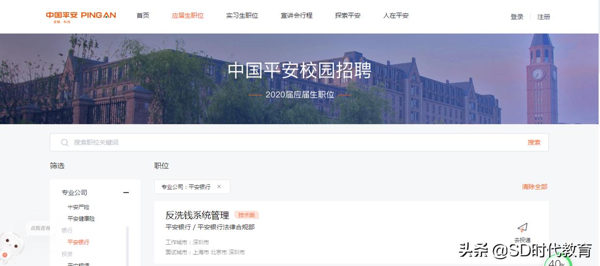Open 探索平安 menu item
Screen dimensions: 600x266
(x=348, y=15)
